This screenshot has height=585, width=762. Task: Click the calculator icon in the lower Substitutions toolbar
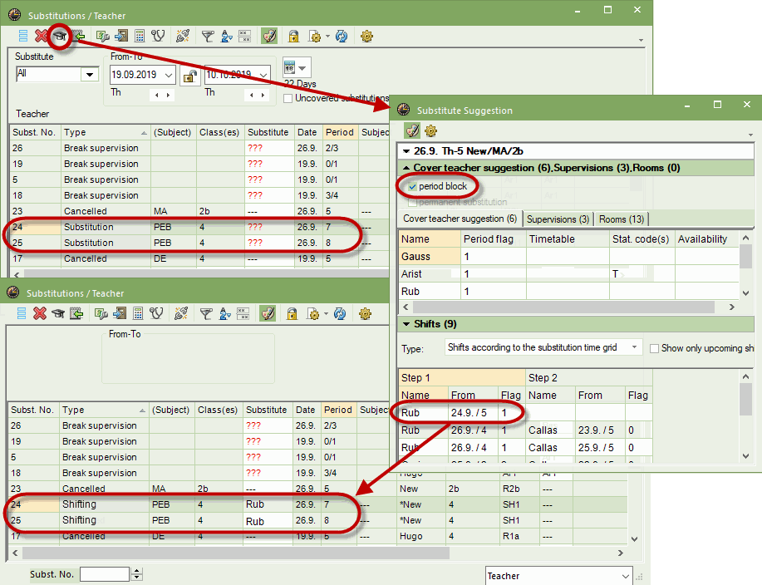(138, 314)
